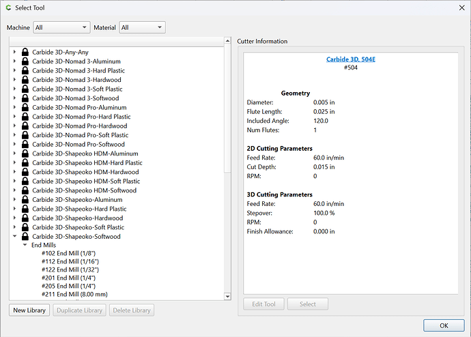
Task: Expand the Shapeoko HDM-Softwood library arrow
Action: [14, 190]
